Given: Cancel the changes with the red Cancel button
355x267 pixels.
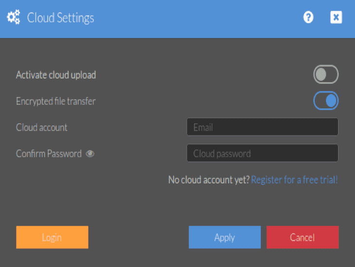Looking at the screenshot, I should (x=302, y=237).
